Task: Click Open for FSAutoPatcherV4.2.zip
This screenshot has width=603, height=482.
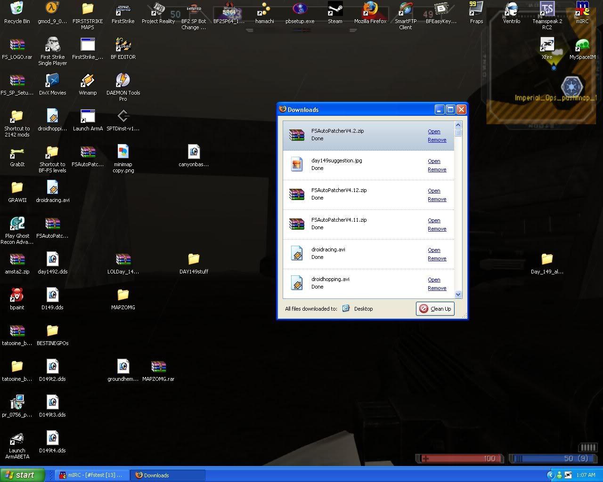Action: click(434, 132)
